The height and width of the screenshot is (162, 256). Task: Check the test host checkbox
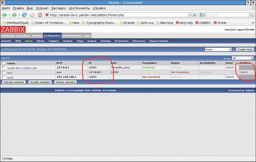pyautogui.click(x=4, y=72)
